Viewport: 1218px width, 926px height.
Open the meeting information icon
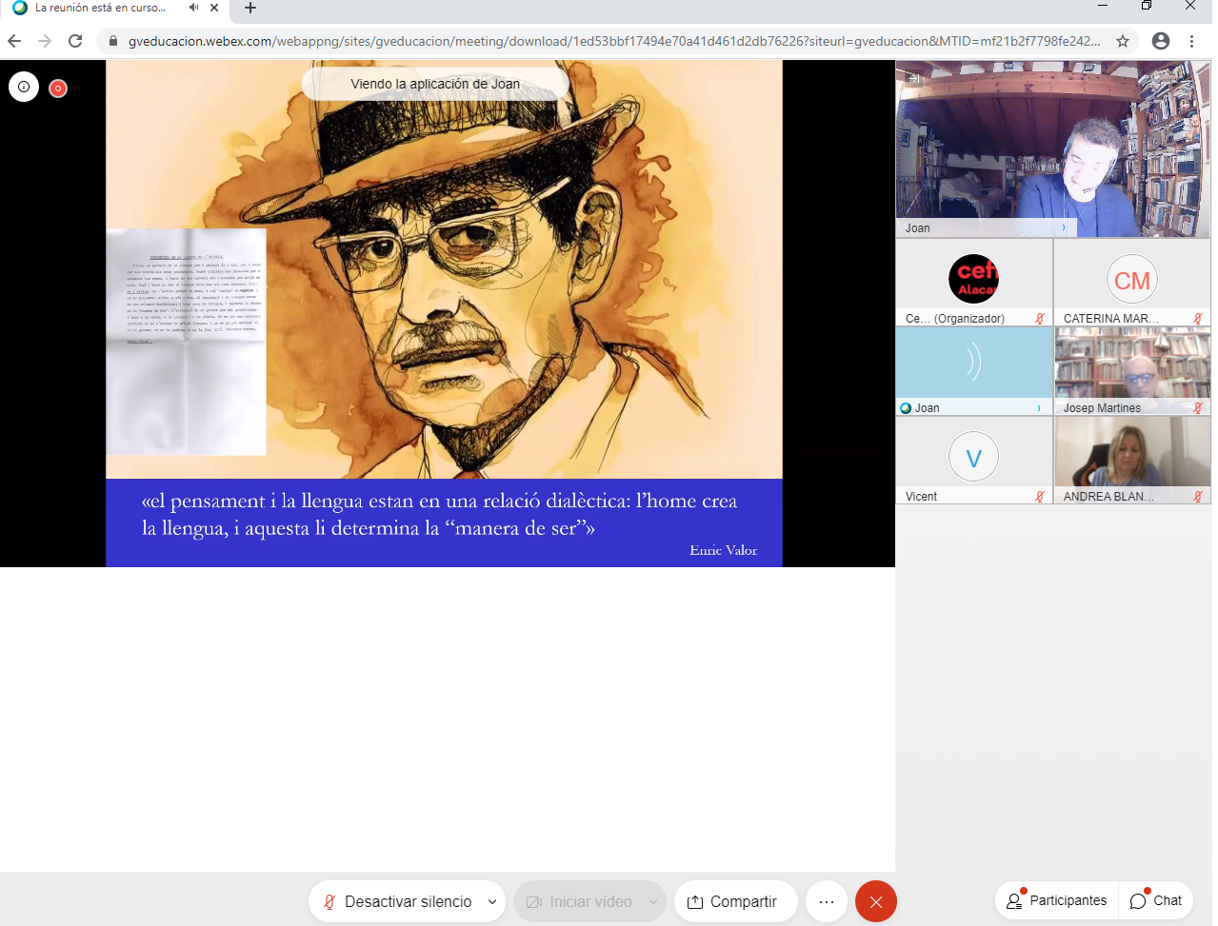[x=24, y=87]
